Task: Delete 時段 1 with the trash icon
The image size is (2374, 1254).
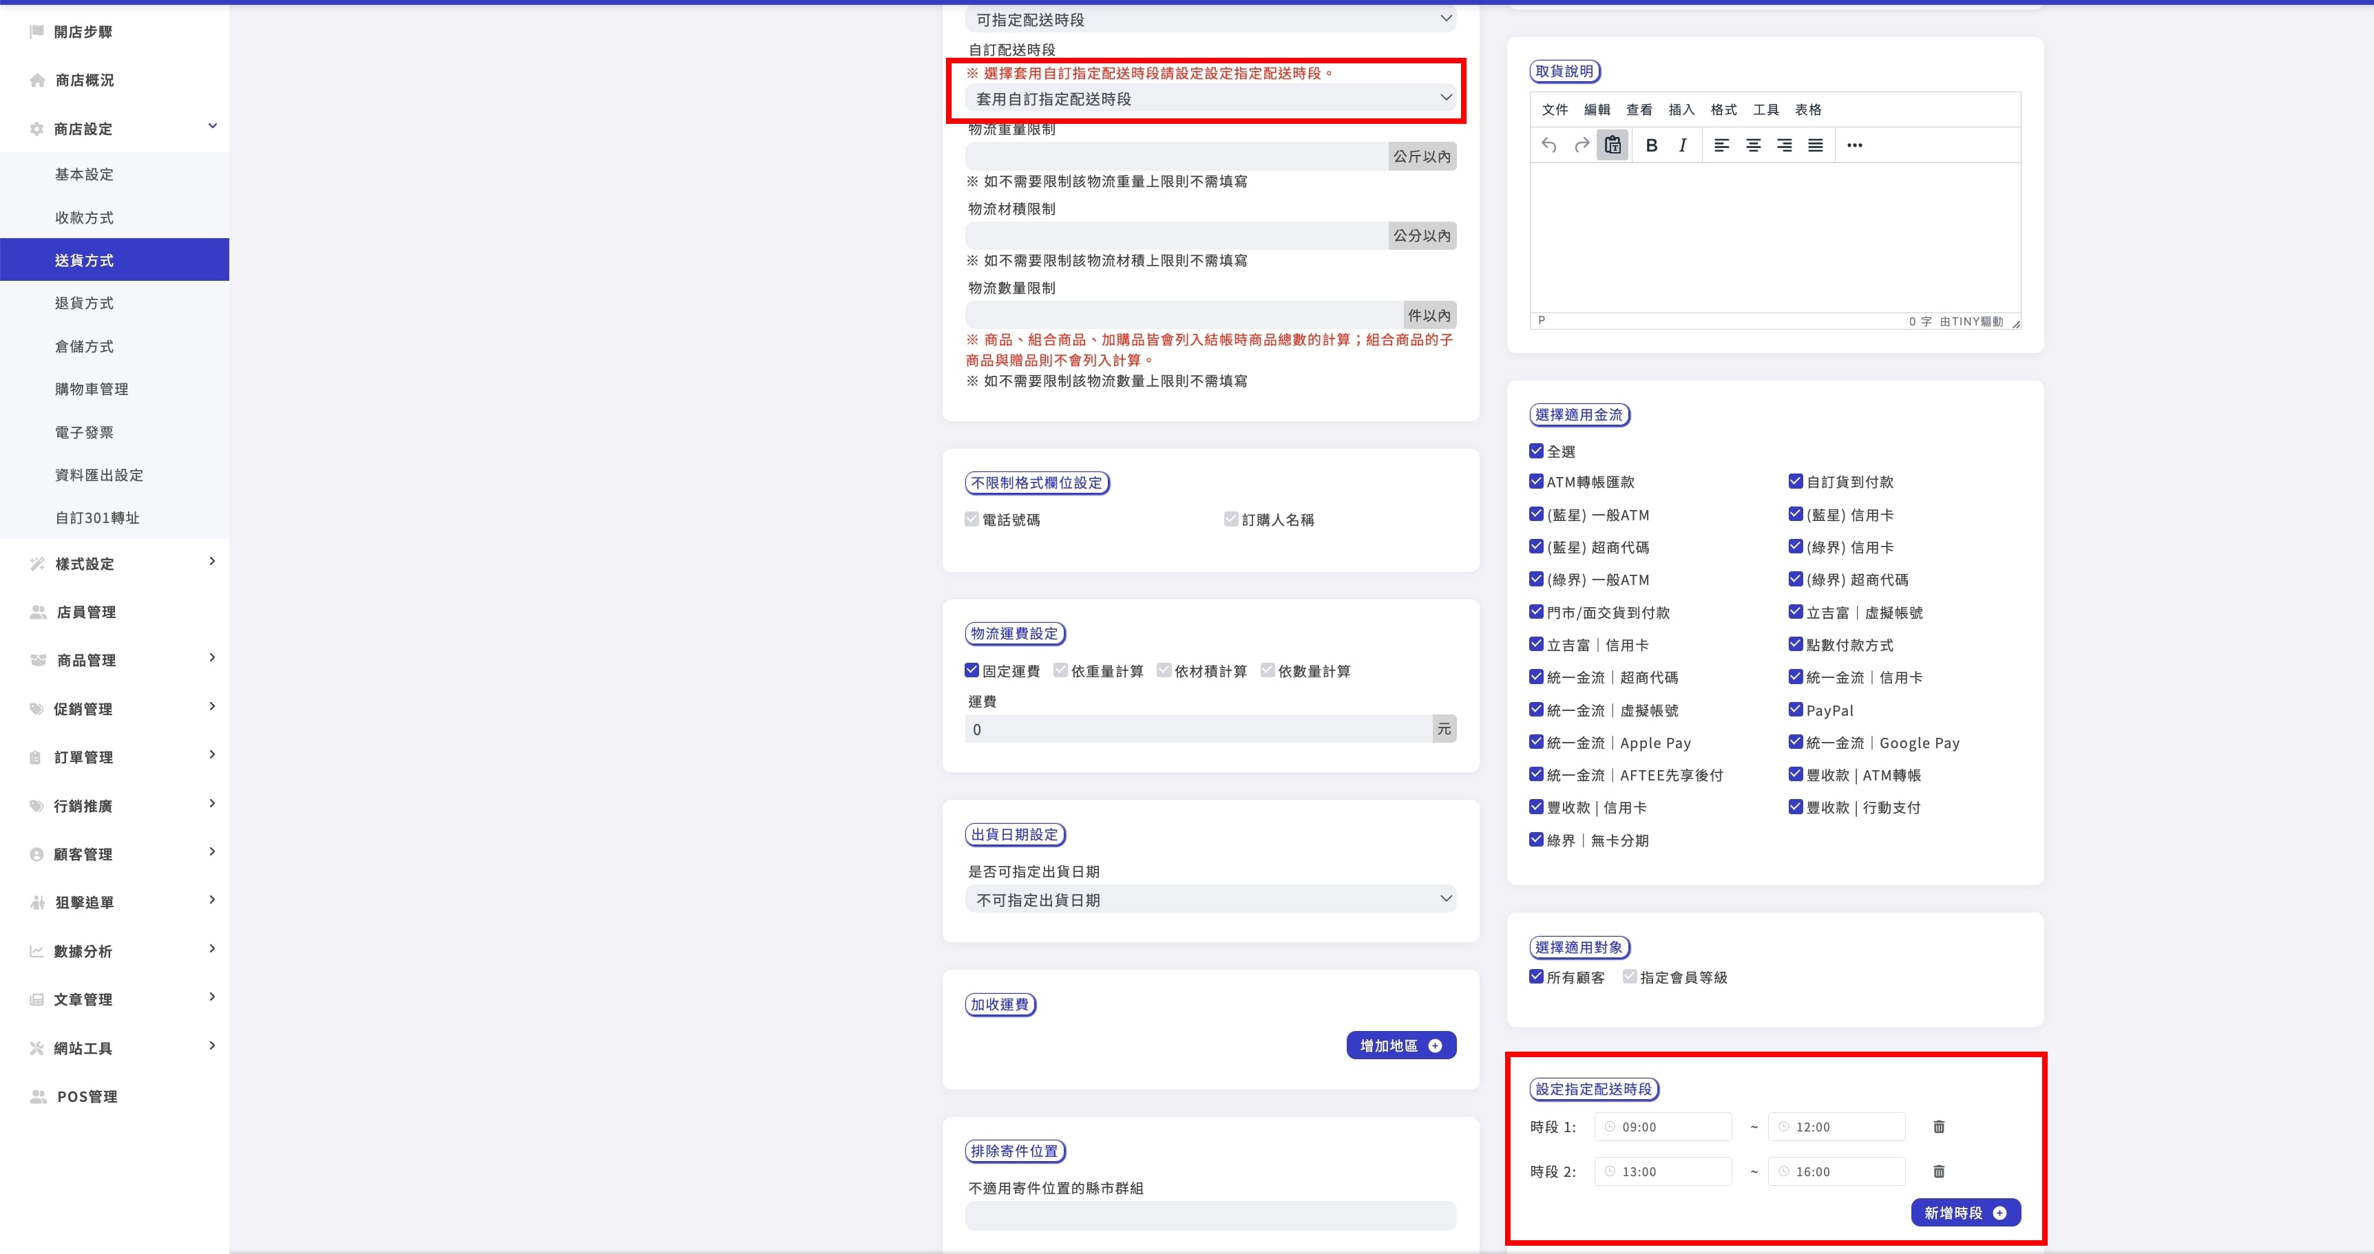Action: click(x=1939, y=1126)
